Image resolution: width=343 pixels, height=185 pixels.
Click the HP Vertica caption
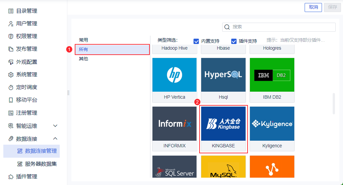click(175, 97)
